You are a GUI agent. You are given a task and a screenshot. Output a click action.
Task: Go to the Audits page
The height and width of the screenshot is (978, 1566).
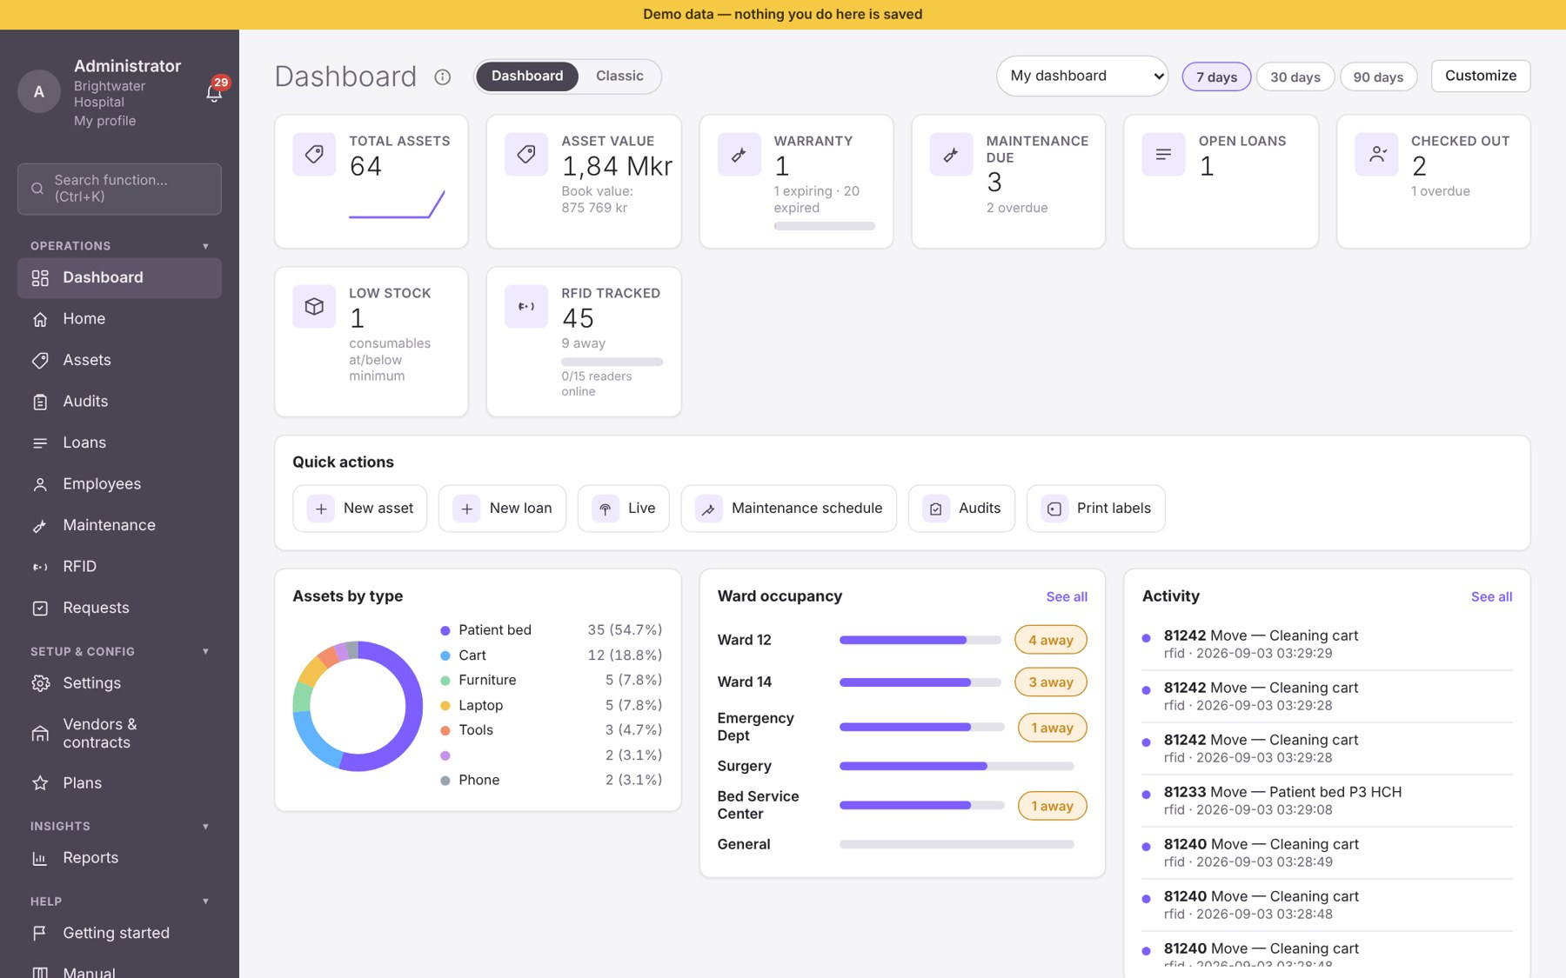pyautogui.click(x=119, y=402)
